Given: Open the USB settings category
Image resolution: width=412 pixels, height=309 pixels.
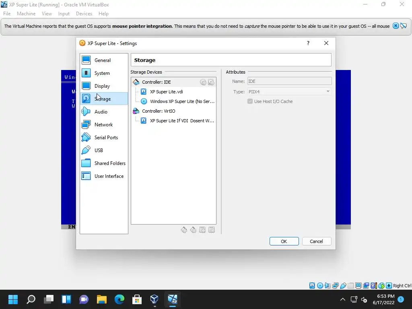Looking at the screenshot, I should pos(104,150).
